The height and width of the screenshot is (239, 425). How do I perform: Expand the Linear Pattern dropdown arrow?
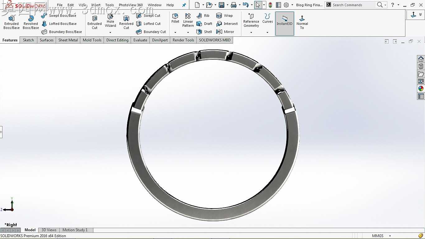pyautogui.click(x=188, y=32)
